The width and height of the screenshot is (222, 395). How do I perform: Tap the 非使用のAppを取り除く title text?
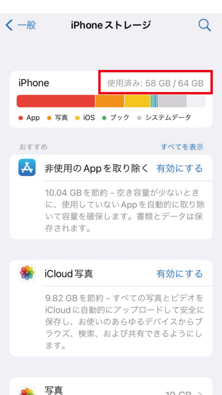click(97, 168)
